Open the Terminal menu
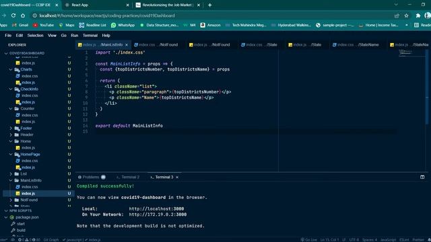Image resolution: width=431 pixels, height=242 pixels. [90, 36]
